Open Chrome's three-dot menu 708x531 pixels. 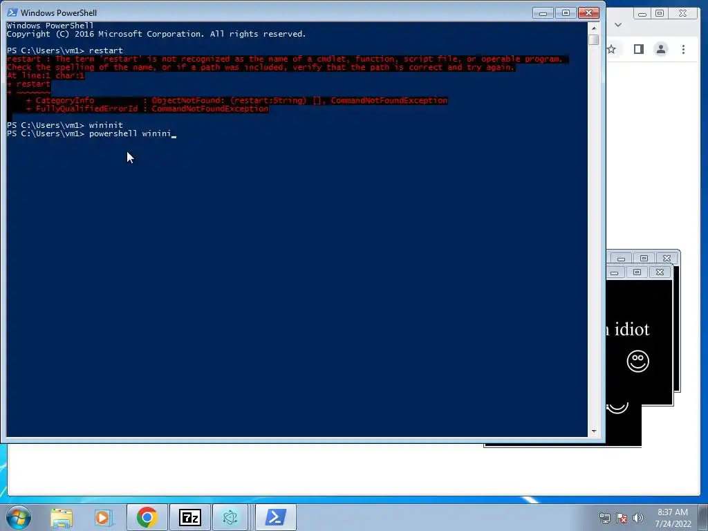pos(684,49)
